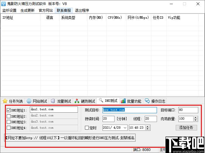Select the 退出程序 menu item

82,11
